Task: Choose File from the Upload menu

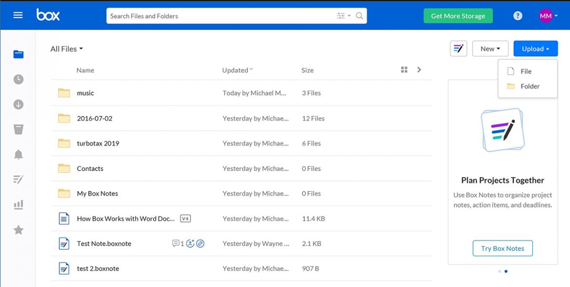Action: coord(526,71)
